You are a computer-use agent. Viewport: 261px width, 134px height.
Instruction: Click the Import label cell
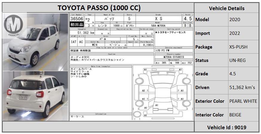(211, 33)
